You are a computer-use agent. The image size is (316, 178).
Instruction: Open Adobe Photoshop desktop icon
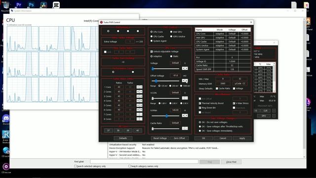31,5
